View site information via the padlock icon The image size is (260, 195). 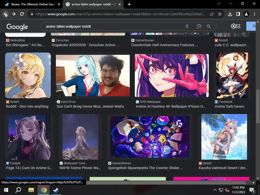[32, 14]
